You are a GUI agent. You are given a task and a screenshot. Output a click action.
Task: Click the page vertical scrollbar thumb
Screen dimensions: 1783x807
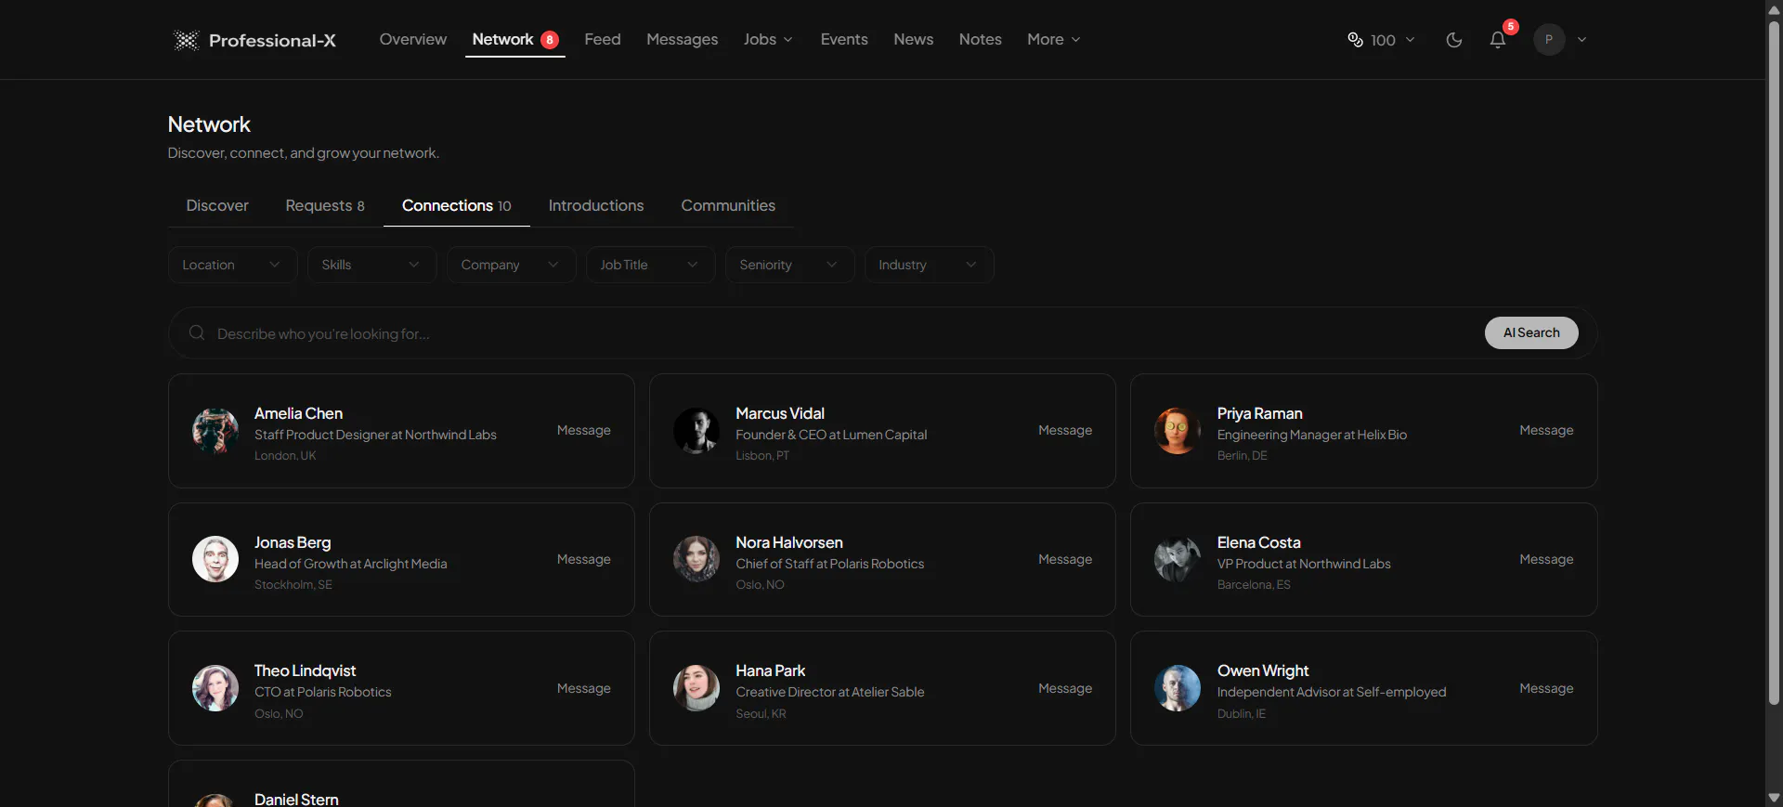coord(1774,362)
